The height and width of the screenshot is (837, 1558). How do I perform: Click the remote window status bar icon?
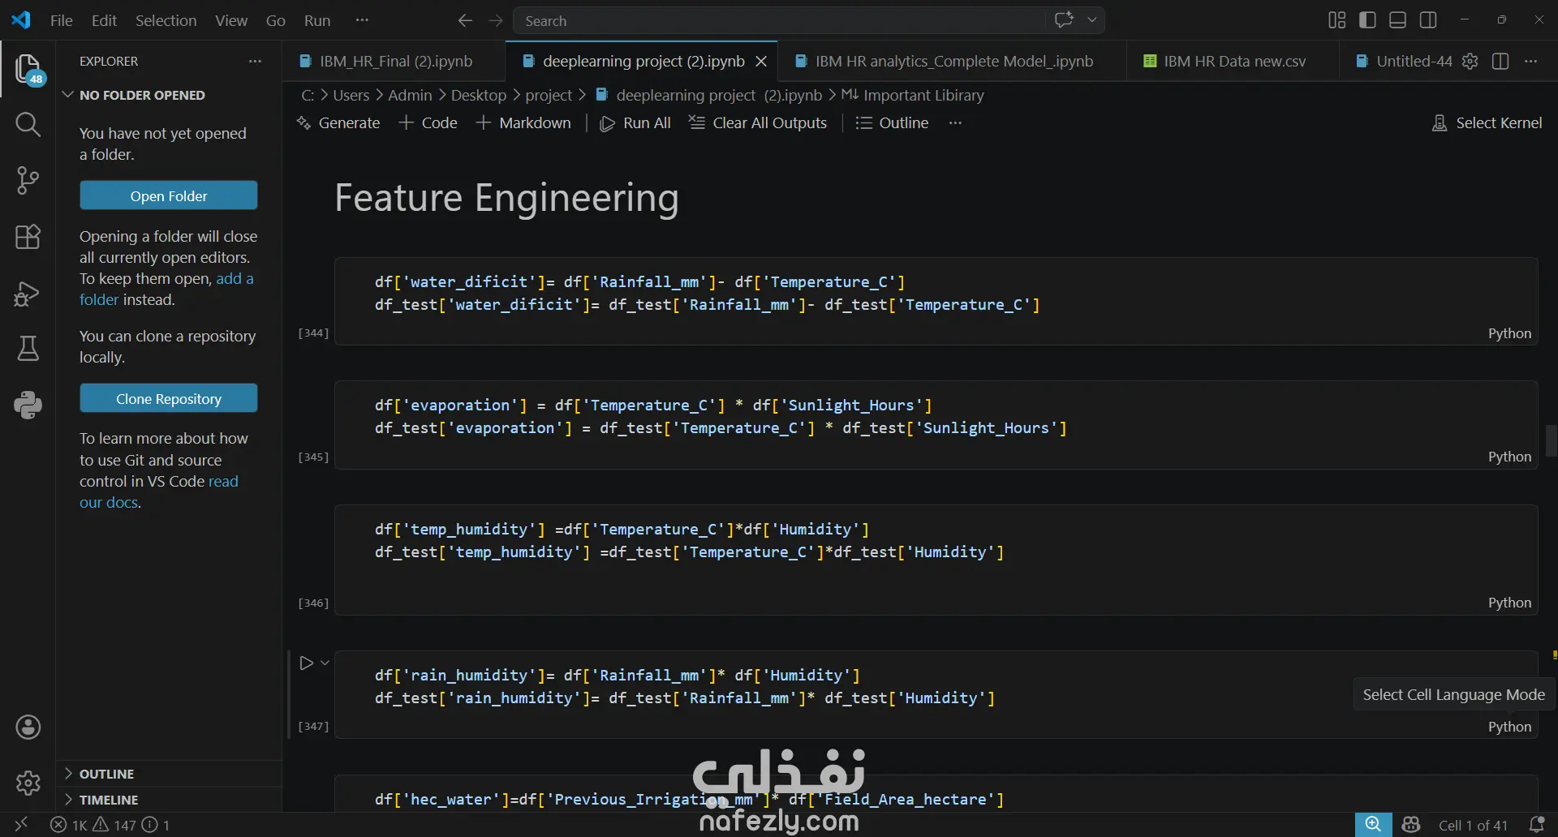[x=21, y=825]
